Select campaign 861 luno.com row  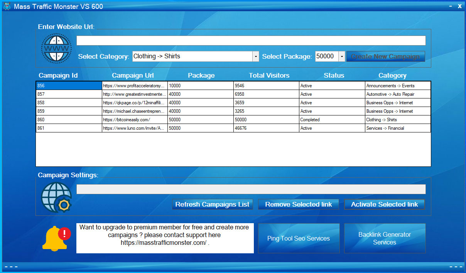pyautogui.click(x=134, y=128)
